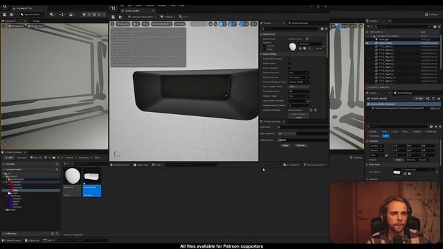Screen dimensions: 443x249
Task: Click the Unreal Engine logo in mesh editor
Action: tap(114, 8)
